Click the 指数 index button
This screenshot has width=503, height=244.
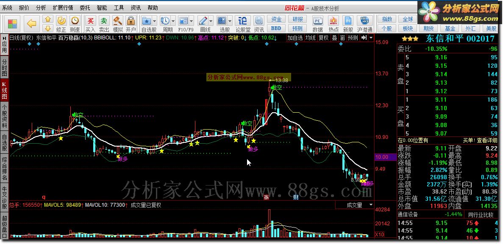coord(387,19)
